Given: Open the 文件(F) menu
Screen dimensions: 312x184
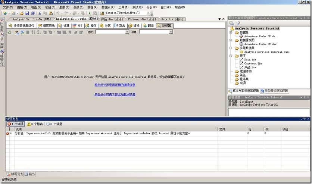Looking at the screenshot, I should [x=8, y=7].
